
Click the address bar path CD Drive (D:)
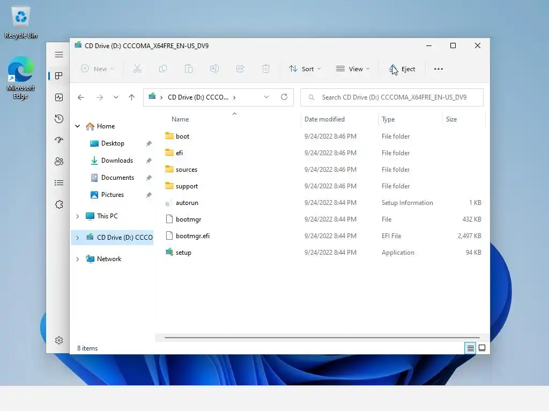[x=198, y=97]
